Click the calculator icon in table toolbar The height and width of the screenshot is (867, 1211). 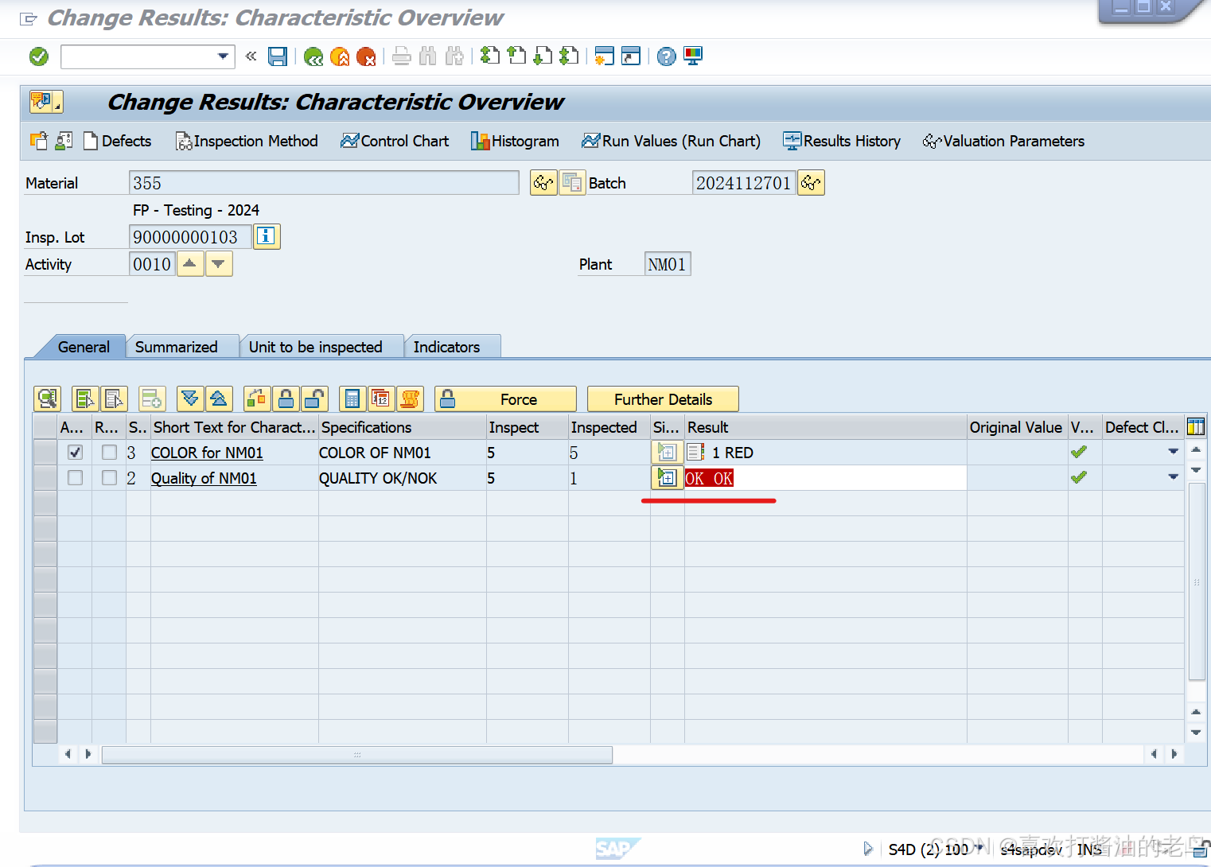click(x=352, y=399)
